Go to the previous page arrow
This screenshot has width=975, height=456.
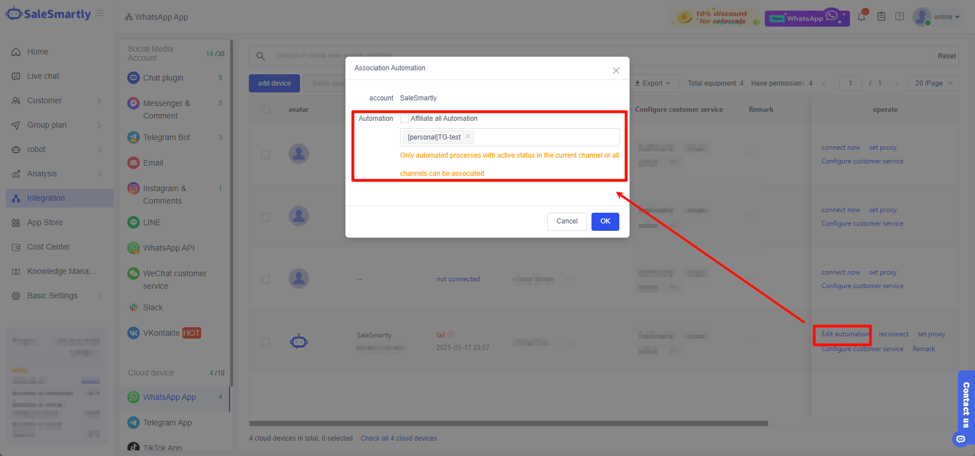pyautogui.click(x=824, y=83)
